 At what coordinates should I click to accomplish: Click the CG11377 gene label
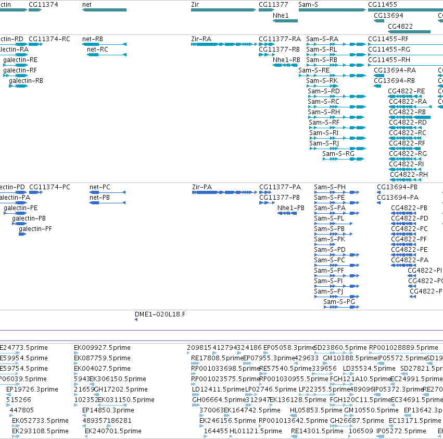coord(273,5)
